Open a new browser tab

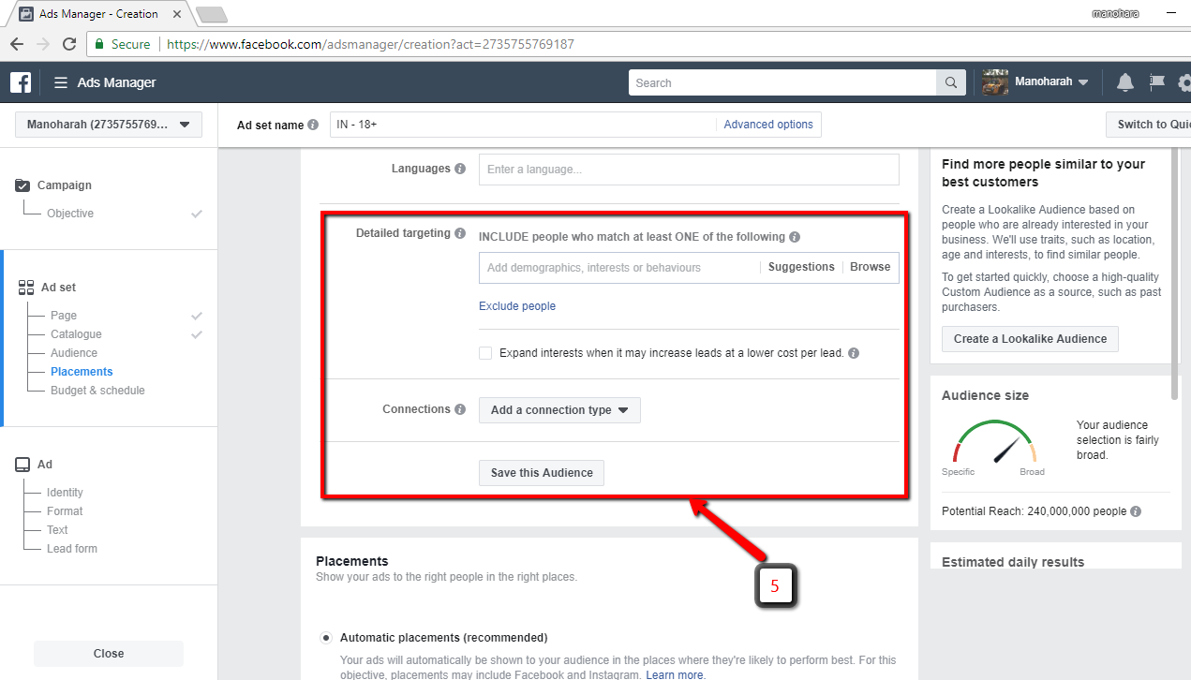tap(212, 14)
